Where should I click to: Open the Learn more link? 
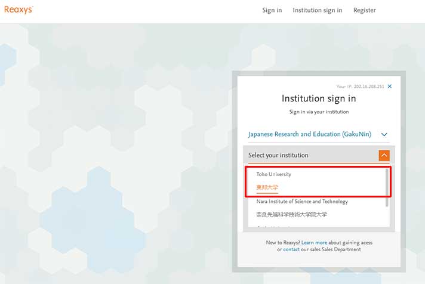coord(314,243)
